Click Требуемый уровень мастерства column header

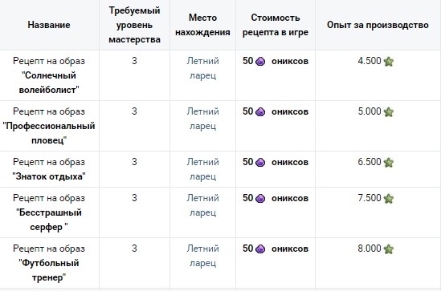[134, 25]
